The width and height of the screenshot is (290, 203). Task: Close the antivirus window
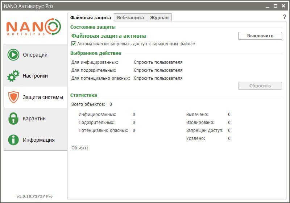tap(284, 6)
